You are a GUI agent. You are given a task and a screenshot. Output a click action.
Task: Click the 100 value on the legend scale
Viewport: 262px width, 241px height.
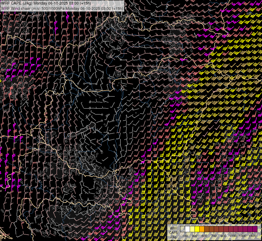(x=185, y=236)
